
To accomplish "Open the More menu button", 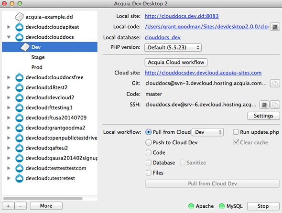I will point(46,206).
